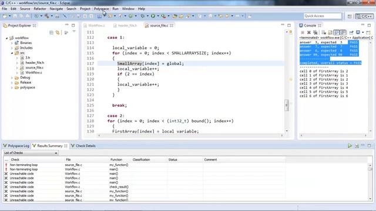Open the Build hammer dropdown arrow

(52, 16)
